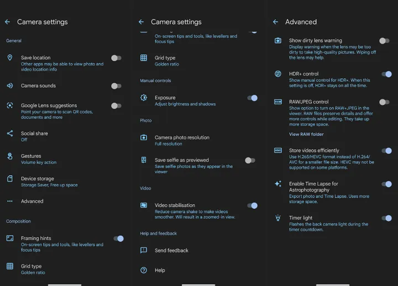This screenshot has height=286, width=398.
Task: Open the View RAW folder link
Action: tap(306, 134)
